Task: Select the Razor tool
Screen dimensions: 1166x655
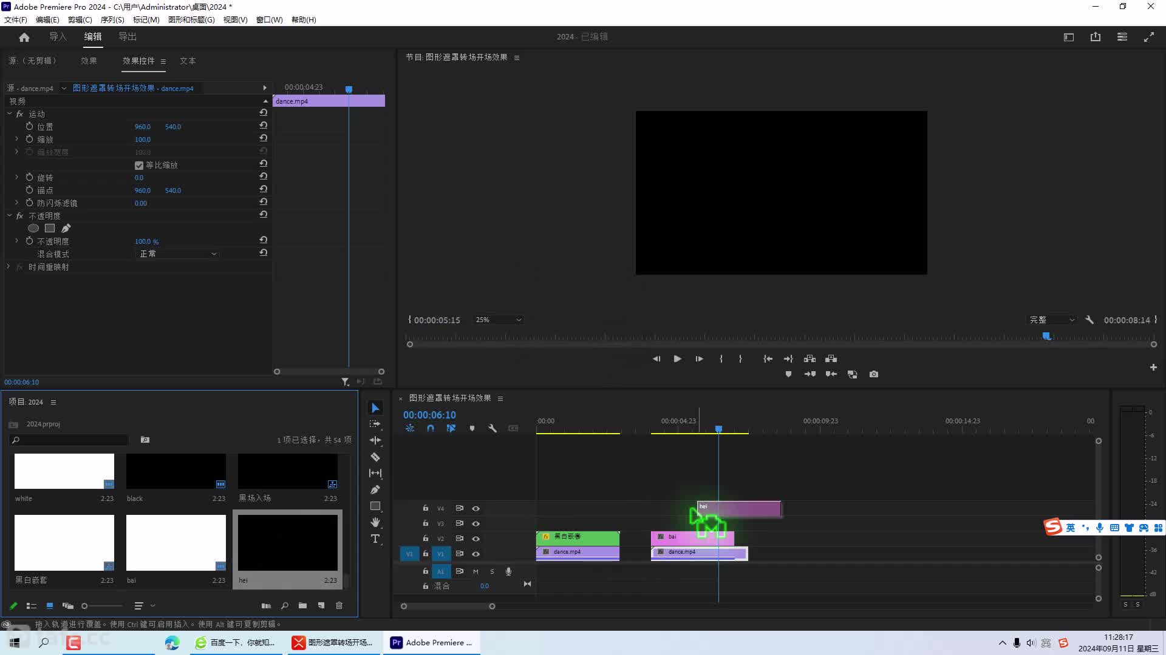Action: tap(375, 457)
